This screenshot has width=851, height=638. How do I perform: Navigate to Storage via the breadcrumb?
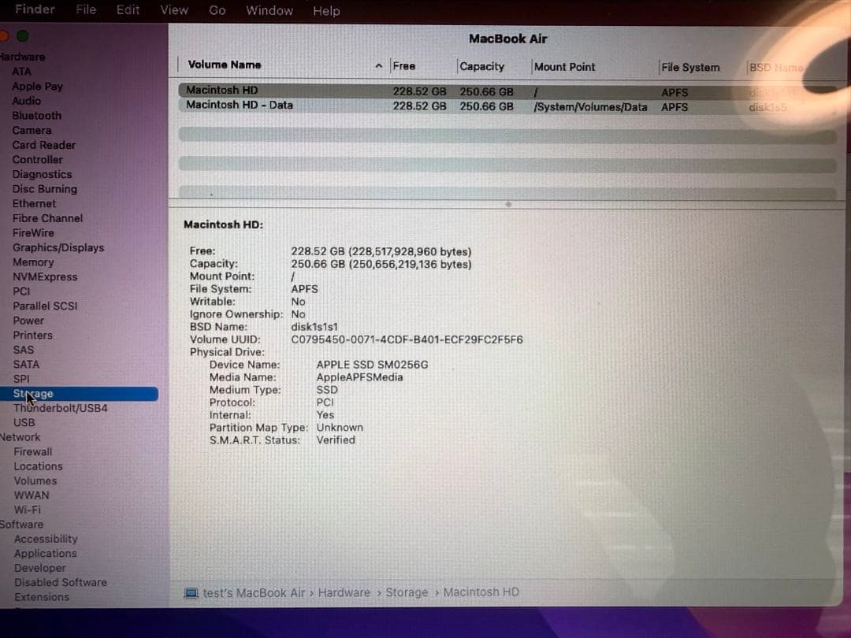(407, 592)
